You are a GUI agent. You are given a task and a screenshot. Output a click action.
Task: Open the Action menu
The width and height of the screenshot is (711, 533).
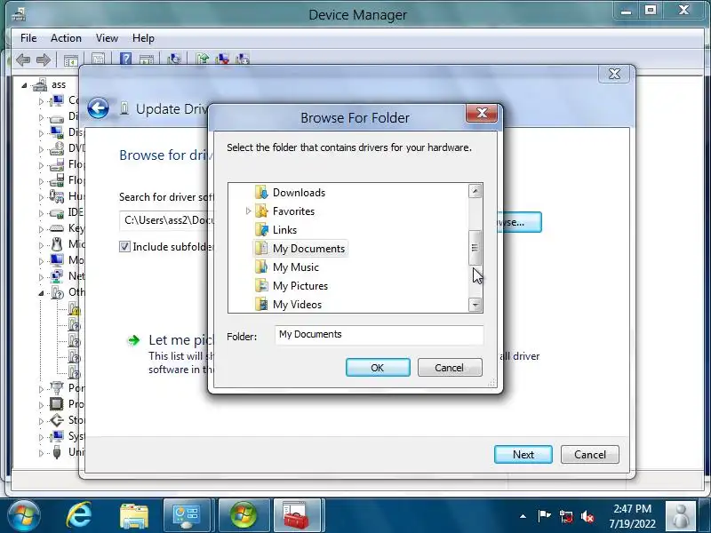tap(66, 38)
